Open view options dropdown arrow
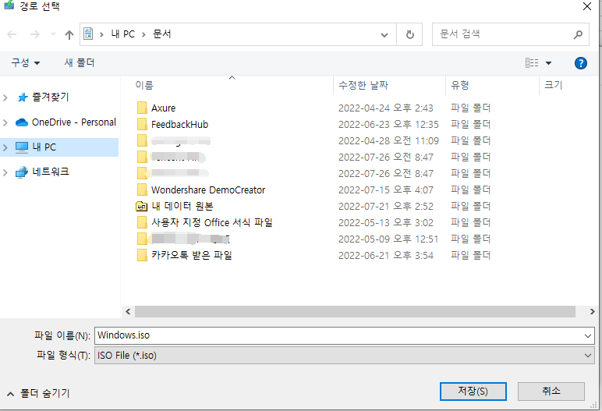The height and width of the screenshot is (411, 602). point(549,63)
